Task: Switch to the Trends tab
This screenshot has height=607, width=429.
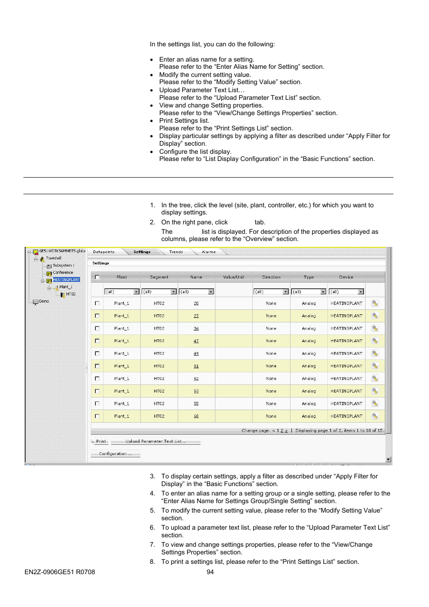Action: pyautogui.click(x=176, y=252)
